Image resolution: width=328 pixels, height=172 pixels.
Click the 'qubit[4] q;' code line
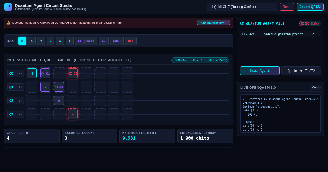(x=252, y=111)
